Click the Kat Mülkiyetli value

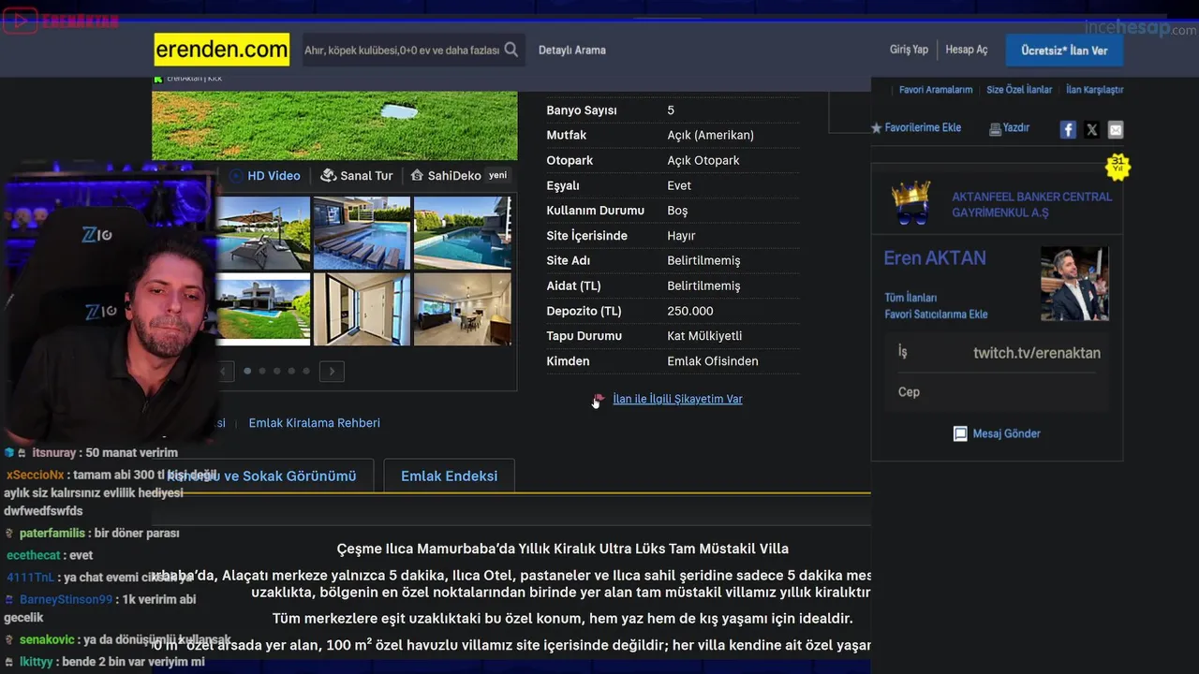point(704,336)
